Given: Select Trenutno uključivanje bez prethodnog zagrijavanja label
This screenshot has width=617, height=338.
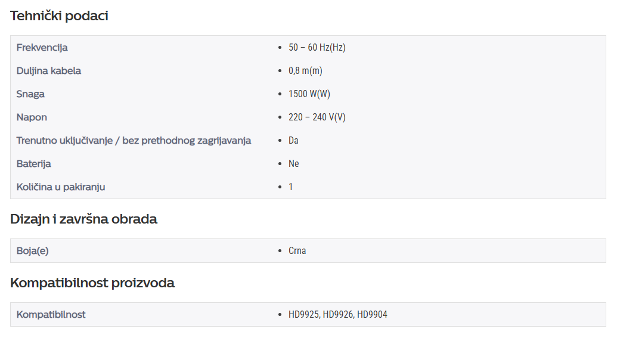Looking at the screenshot, I should (x=134, y=141).
